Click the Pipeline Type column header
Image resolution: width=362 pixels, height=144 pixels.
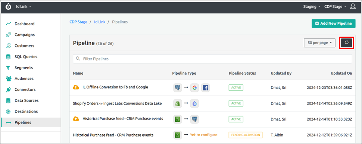pyautogui.click(x=184, y=73)
